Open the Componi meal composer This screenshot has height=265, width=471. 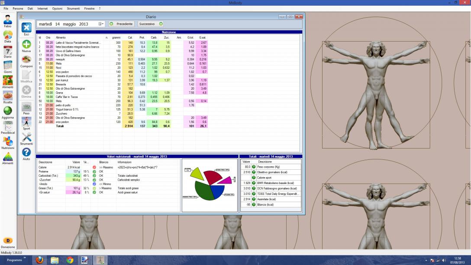tap(26, 60)
